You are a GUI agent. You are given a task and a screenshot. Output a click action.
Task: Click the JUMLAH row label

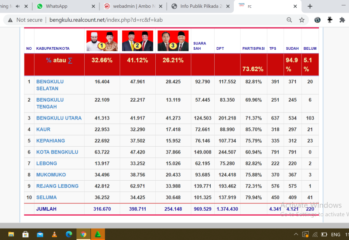[x=46, y=209]
